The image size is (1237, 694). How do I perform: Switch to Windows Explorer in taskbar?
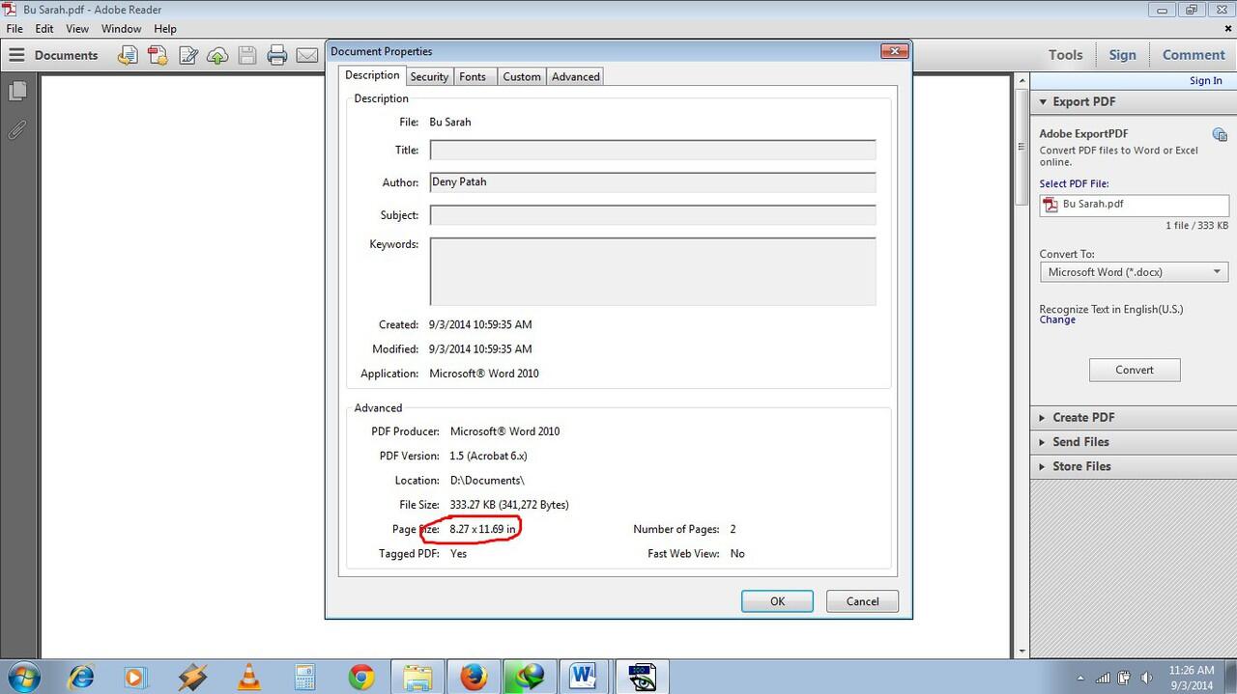point(417,677)
